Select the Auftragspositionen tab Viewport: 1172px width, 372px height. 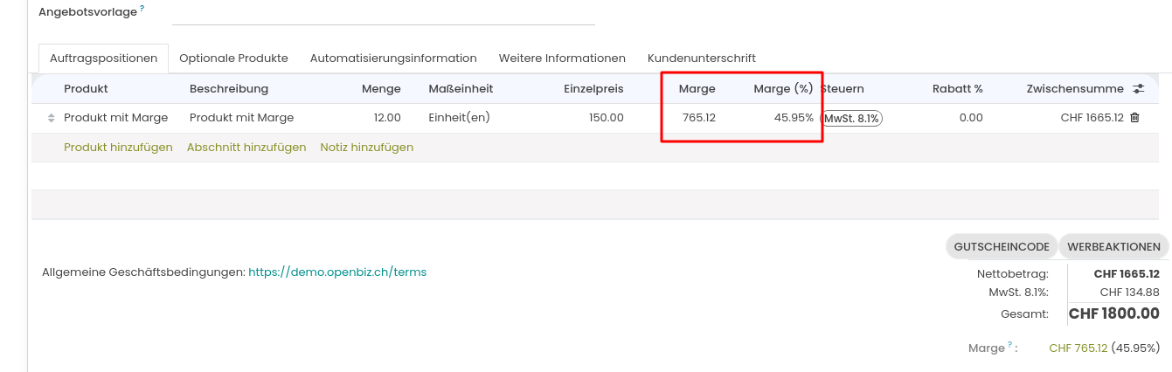[103, 59]
